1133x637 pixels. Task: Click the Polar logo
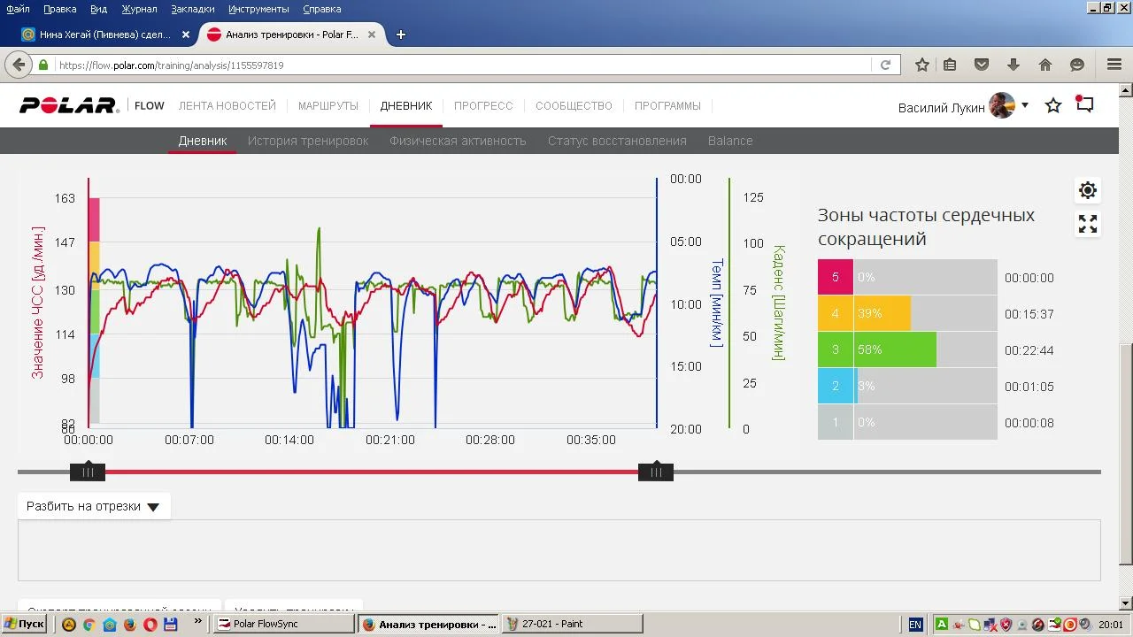coord(69,106)
